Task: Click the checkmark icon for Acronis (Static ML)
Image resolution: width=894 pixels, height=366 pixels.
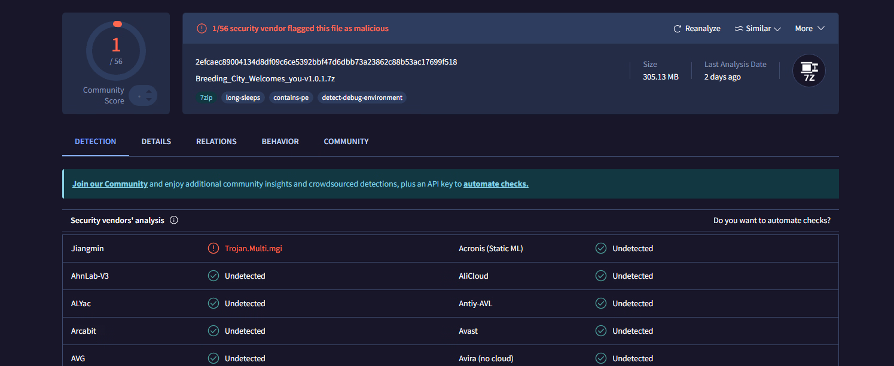Action: click(x=601, y=248)
